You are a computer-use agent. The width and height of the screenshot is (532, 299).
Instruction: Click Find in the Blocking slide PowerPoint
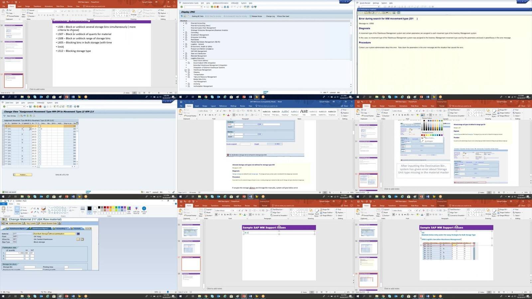(x=161, y=10)
